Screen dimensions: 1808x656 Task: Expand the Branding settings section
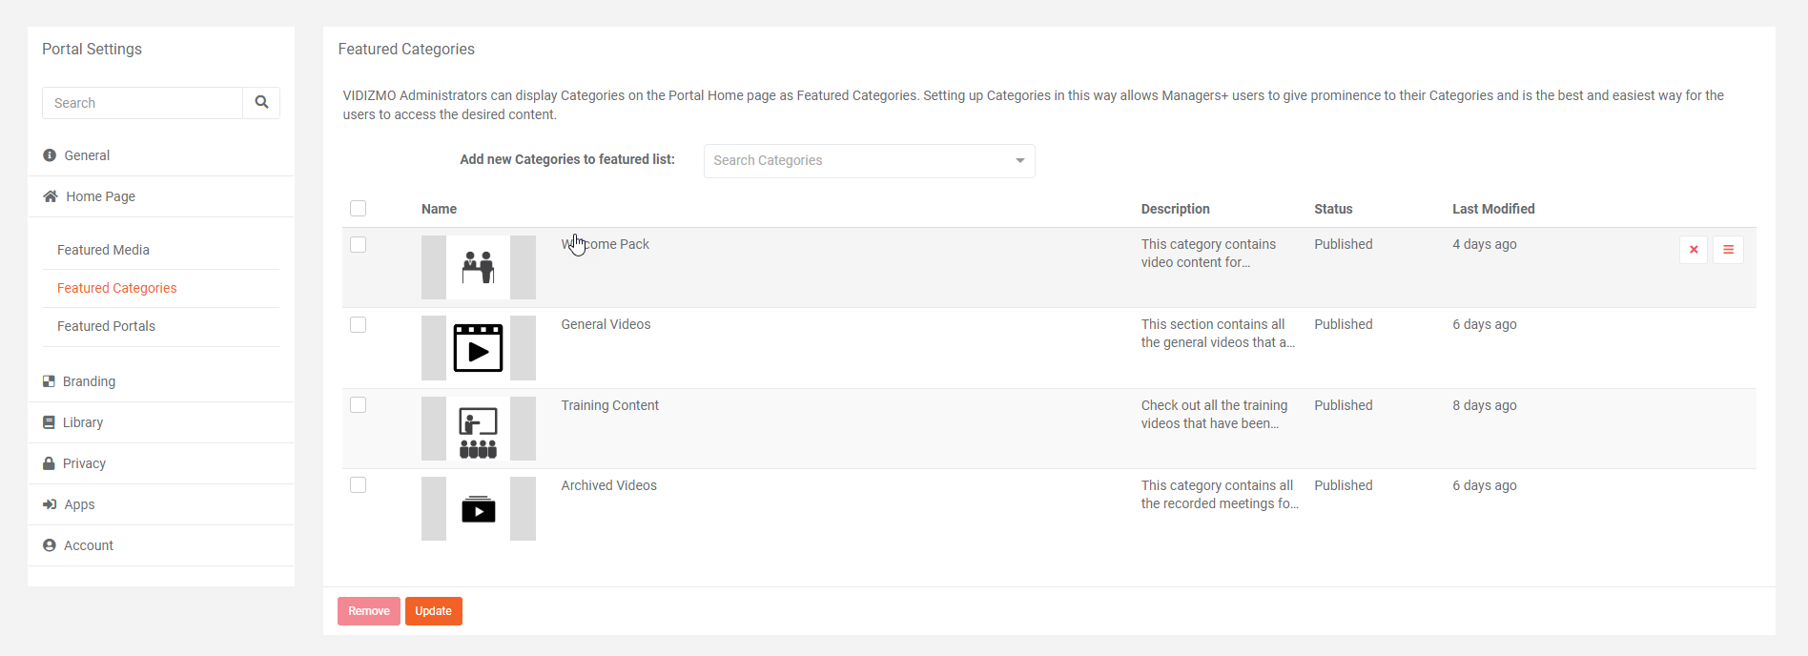89,381
